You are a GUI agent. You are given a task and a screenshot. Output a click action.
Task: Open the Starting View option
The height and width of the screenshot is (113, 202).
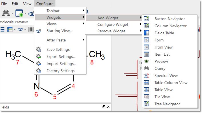(59, 31)
